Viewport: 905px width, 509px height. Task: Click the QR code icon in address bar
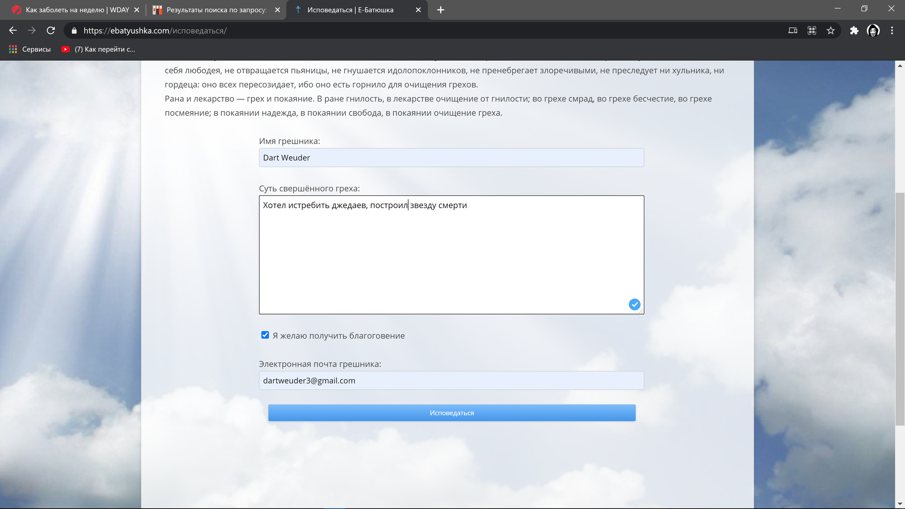(812, 30)
